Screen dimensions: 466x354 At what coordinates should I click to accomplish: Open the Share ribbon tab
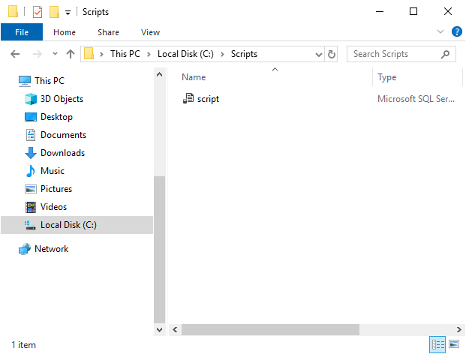[108, 32]
